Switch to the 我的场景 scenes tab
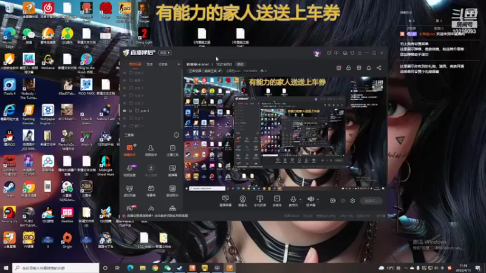 [135, 64]
